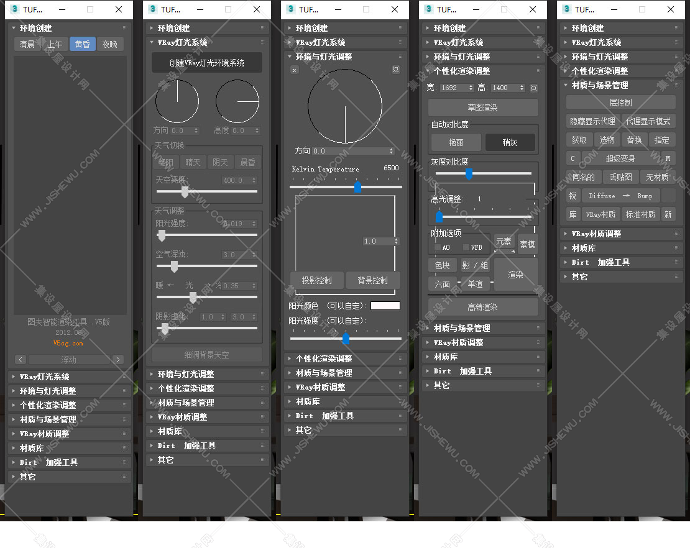Click 宽 width spinner arrows

click(471, 88)
